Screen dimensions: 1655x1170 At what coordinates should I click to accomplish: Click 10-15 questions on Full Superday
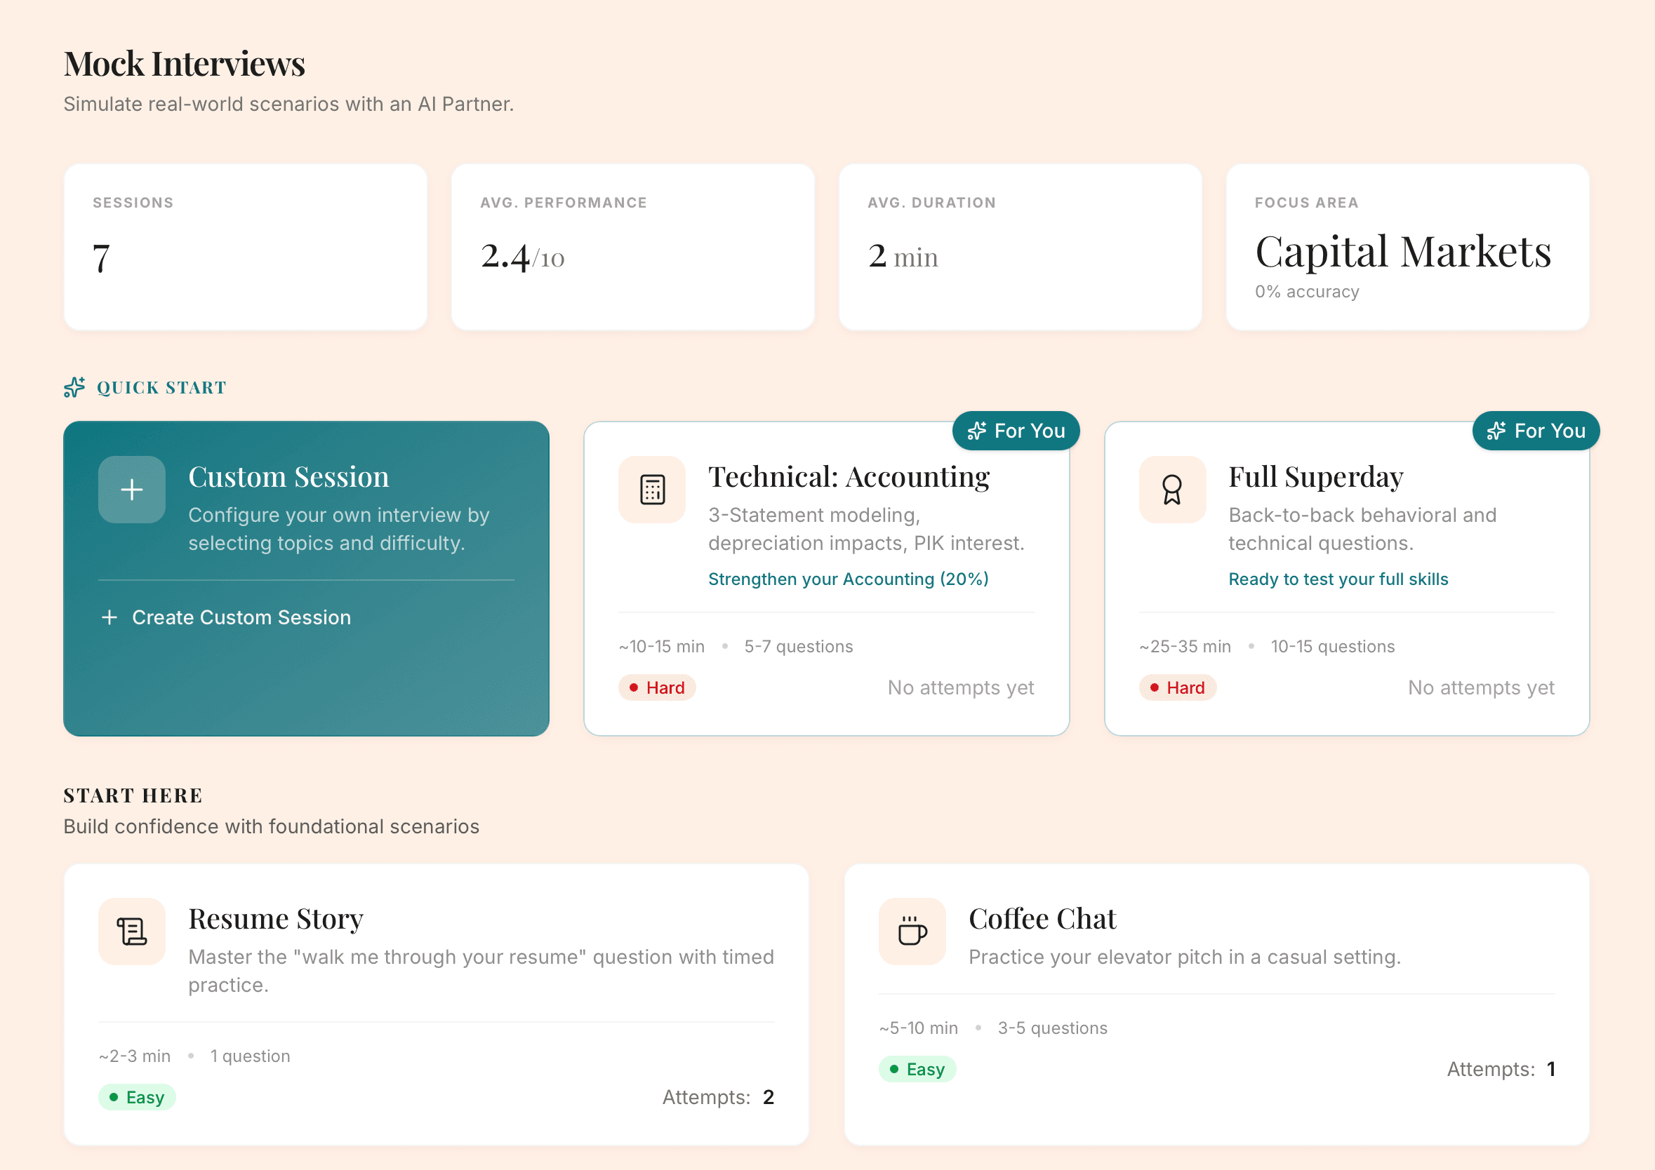1333,646
